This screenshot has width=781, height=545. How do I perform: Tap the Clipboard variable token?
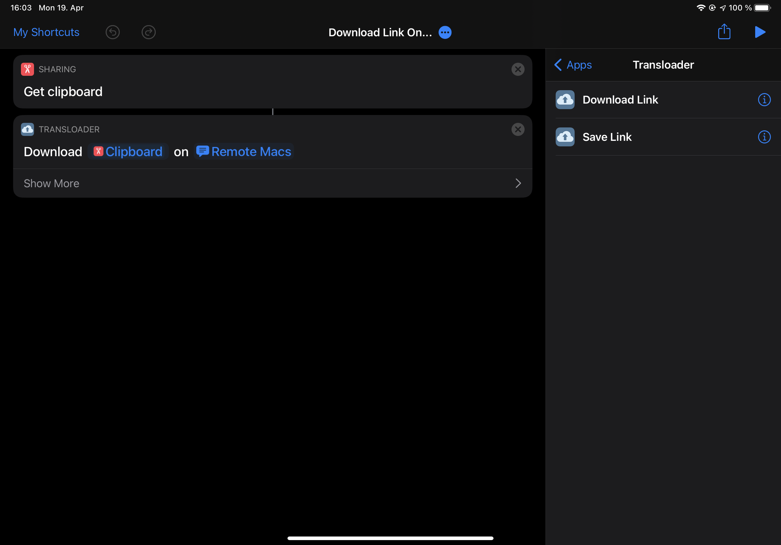tap(128, 152)
